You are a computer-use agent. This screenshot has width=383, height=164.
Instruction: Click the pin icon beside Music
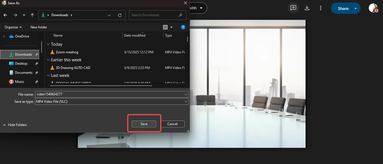click(36, 82)
